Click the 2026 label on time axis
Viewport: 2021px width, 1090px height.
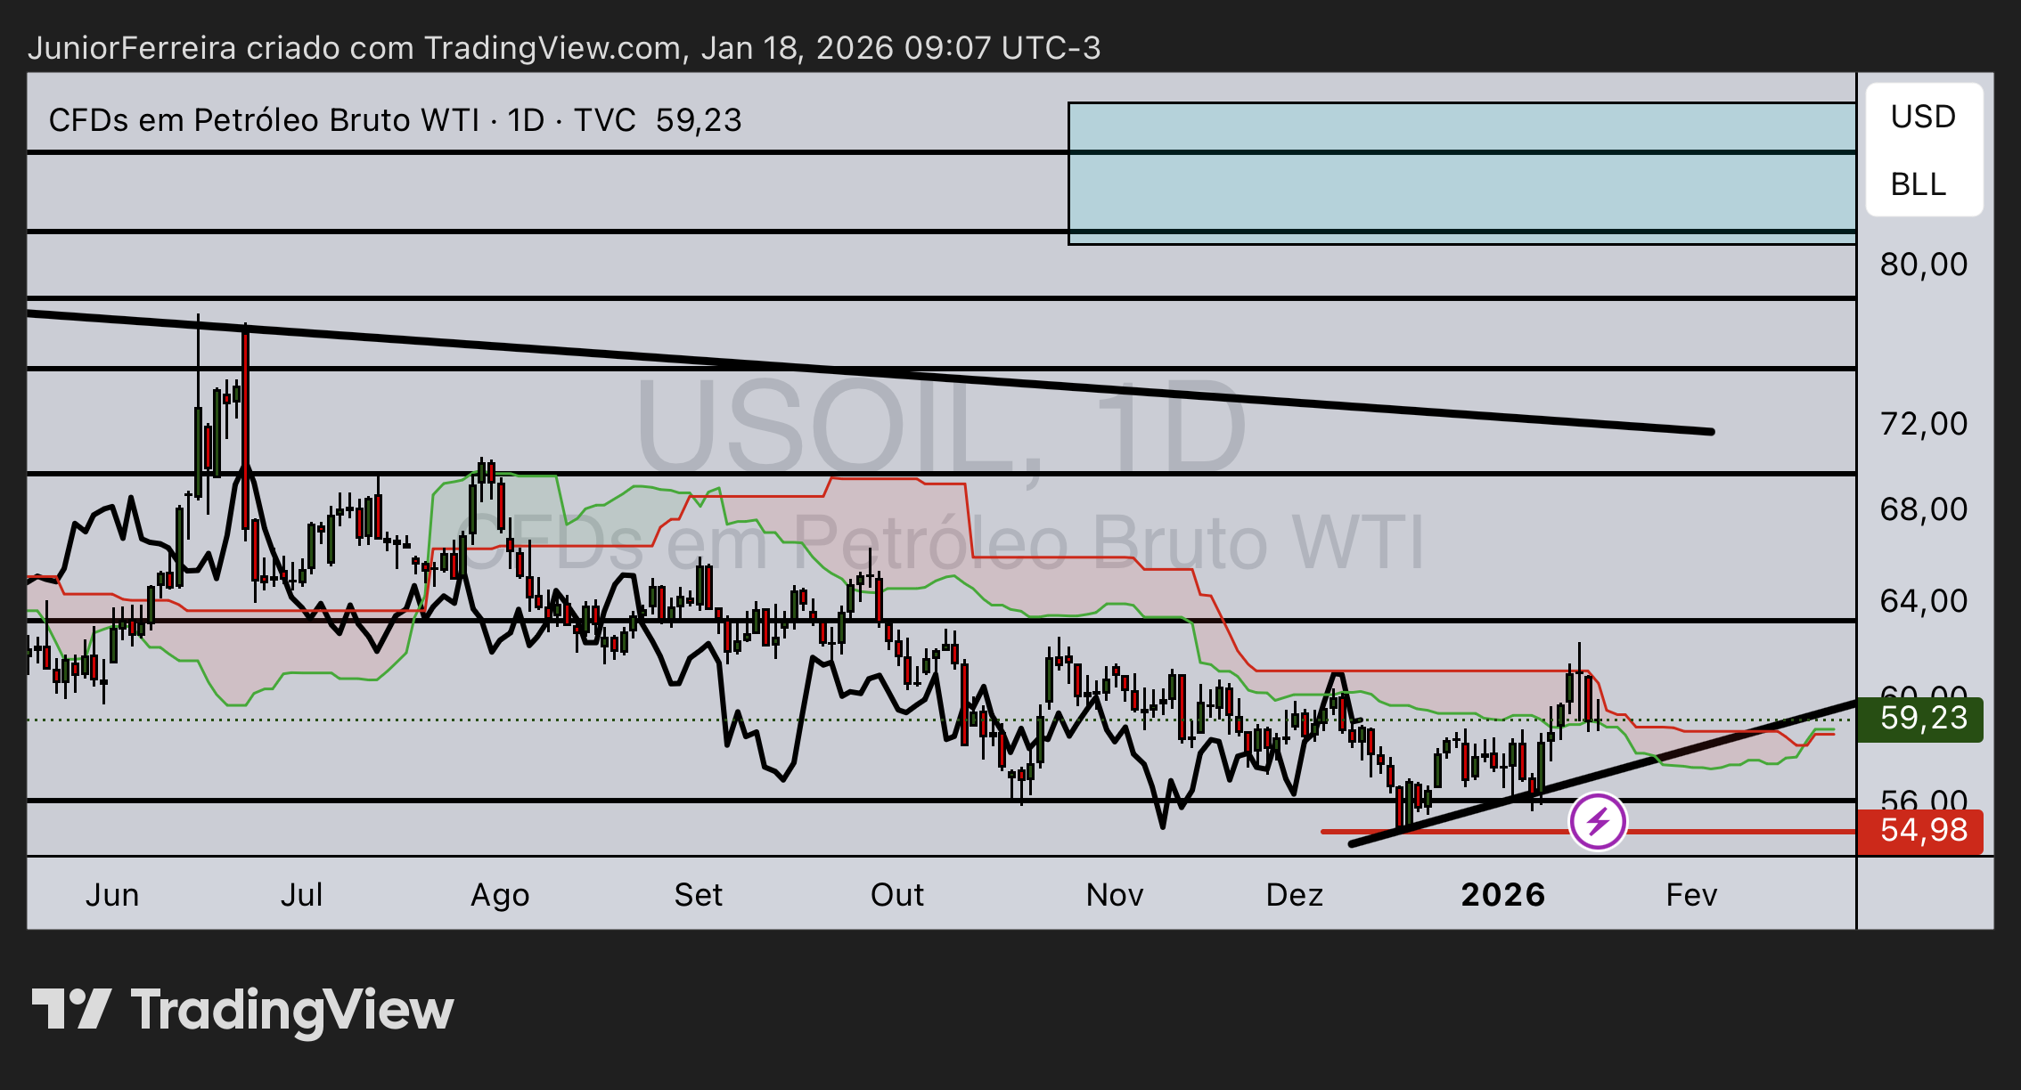1503,894
